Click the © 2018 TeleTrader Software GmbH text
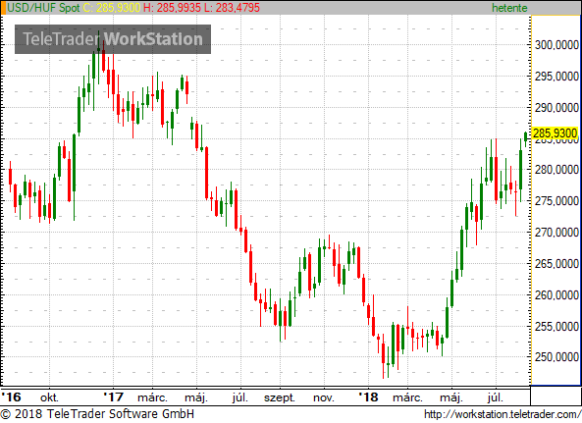The width and height of the screenshot is (582, 423). click(97, 414)
